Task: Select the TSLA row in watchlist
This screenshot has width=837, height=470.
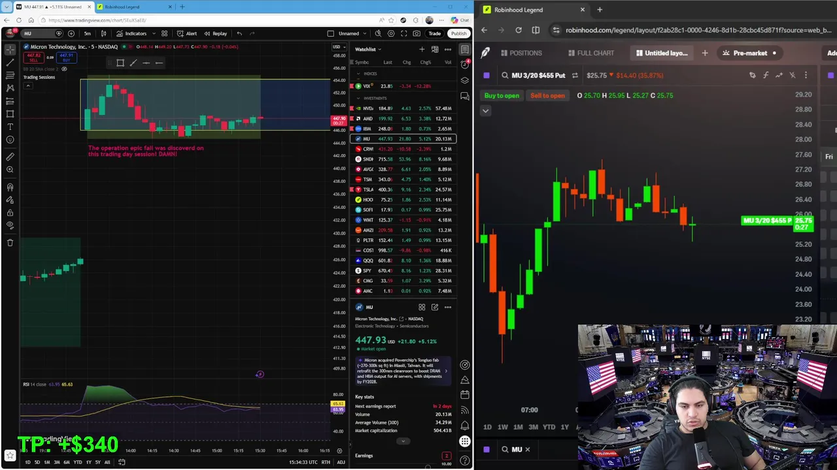Action: click(x=403, y=189)
